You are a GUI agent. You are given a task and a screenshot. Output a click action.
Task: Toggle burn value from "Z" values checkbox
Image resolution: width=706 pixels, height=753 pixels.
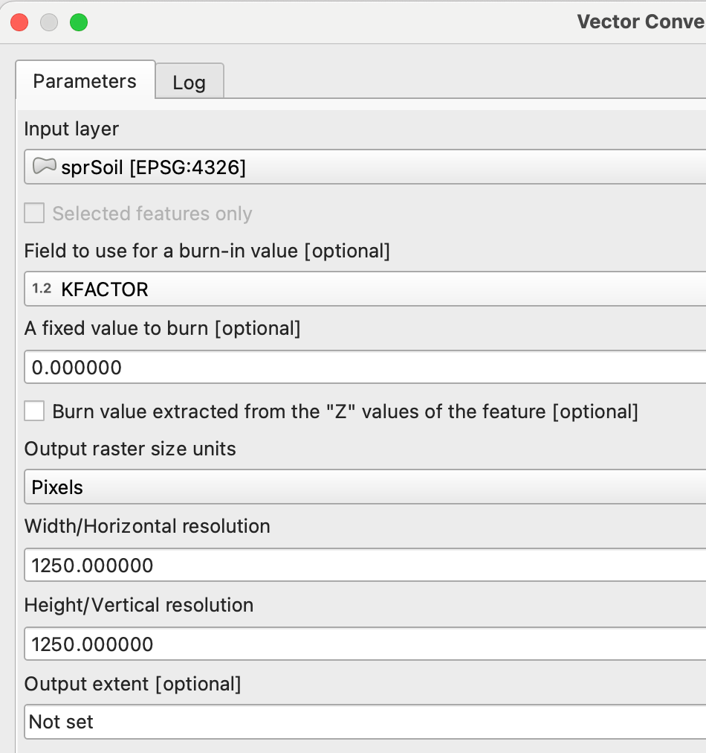click(x=34, y=411)
